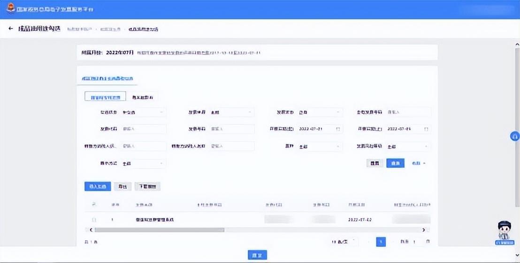Click the blue submit button at page bottom

pos(257,255)
